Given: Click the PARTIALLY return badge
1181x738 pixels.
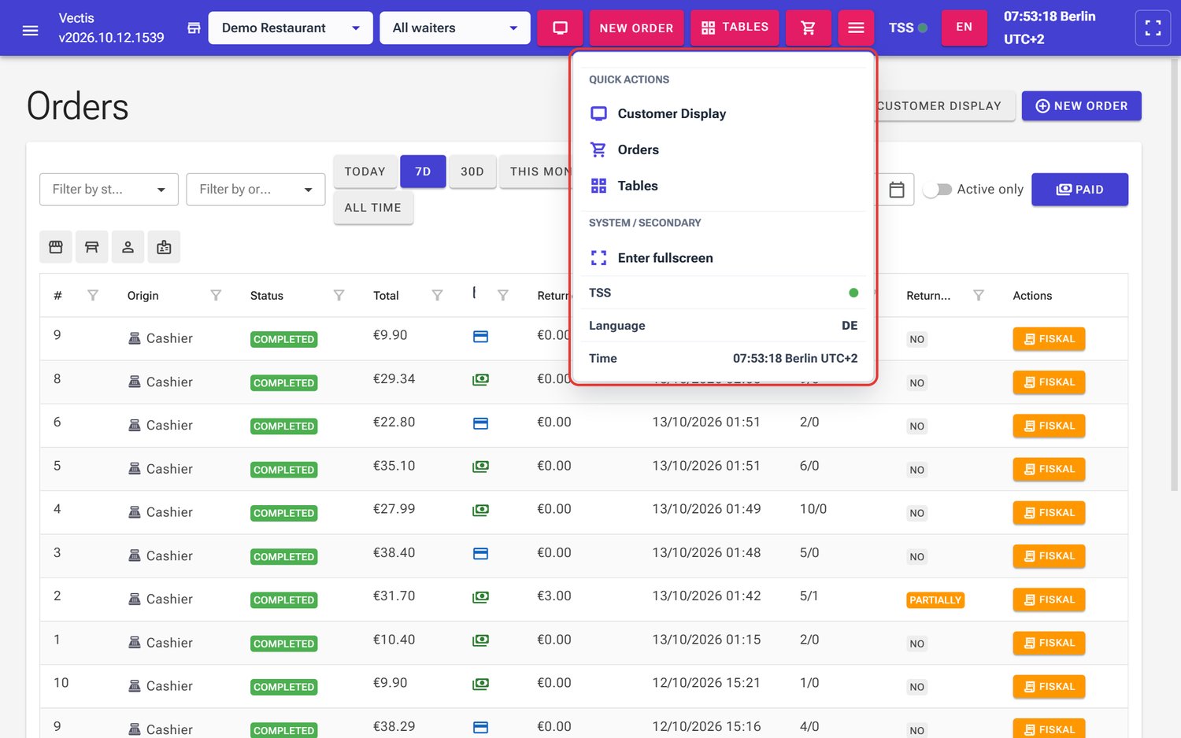Looking at the screenshot, I should 935,600.
